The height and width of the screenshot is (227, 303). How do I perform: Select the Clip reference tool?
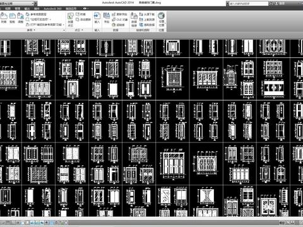[12, 18]
